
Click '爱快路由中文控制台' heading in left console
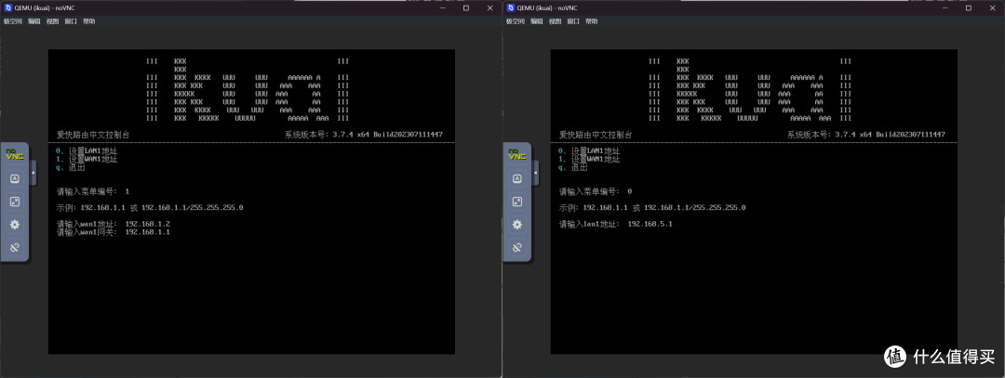click(93, 135)
